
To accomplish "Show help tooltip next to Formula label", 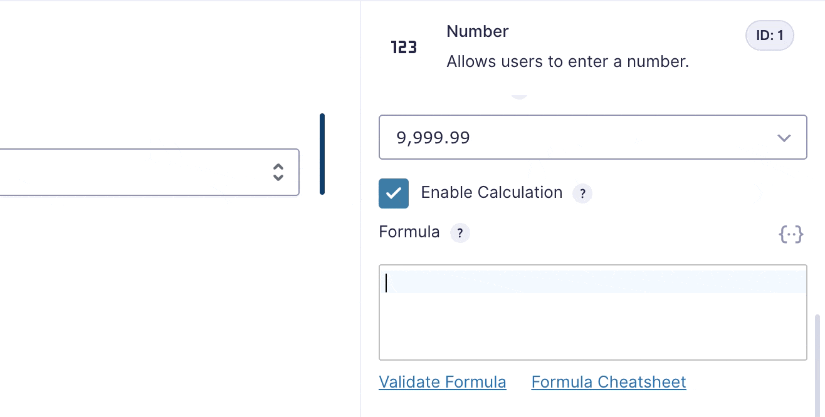I will 460,233.
